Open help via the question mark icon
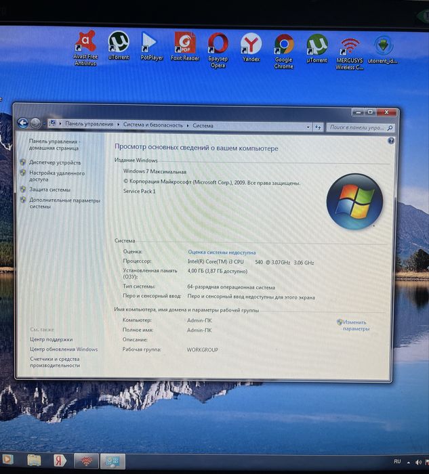The width and height of the screenshot is (429, 474). click(x=391, y=141)
